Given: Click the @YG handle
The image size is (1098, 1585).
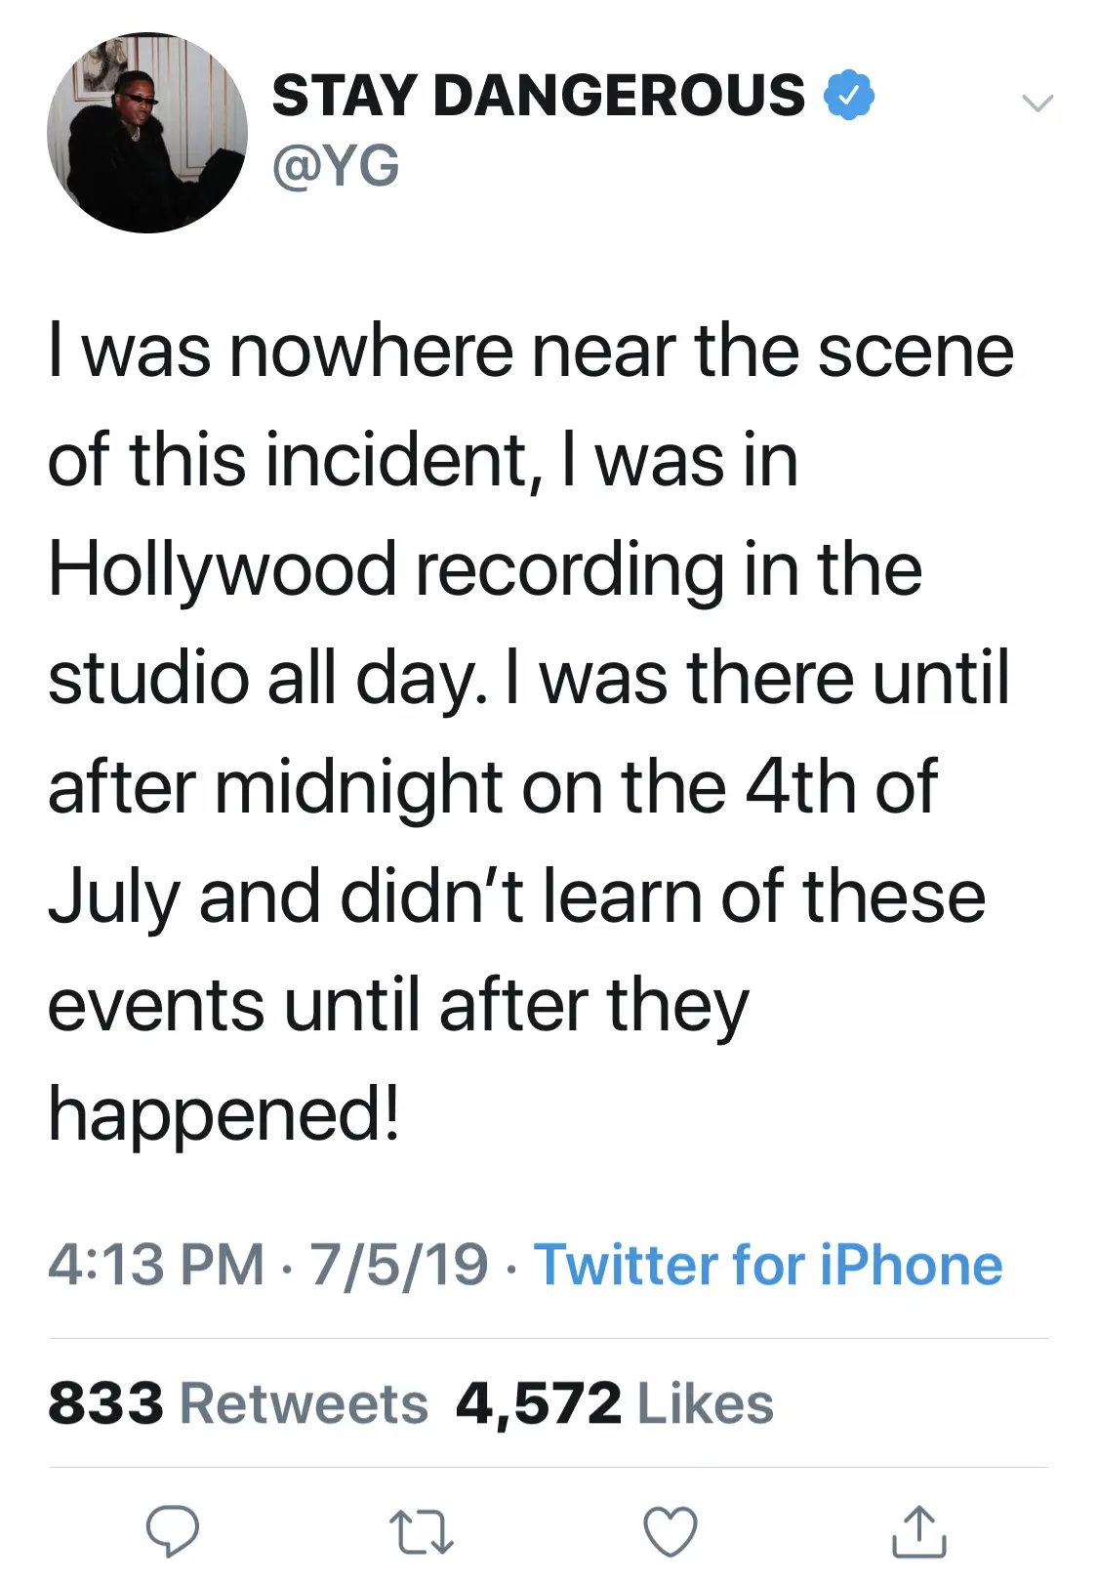Looking at the screenshot, I should (x=336, y=166).
